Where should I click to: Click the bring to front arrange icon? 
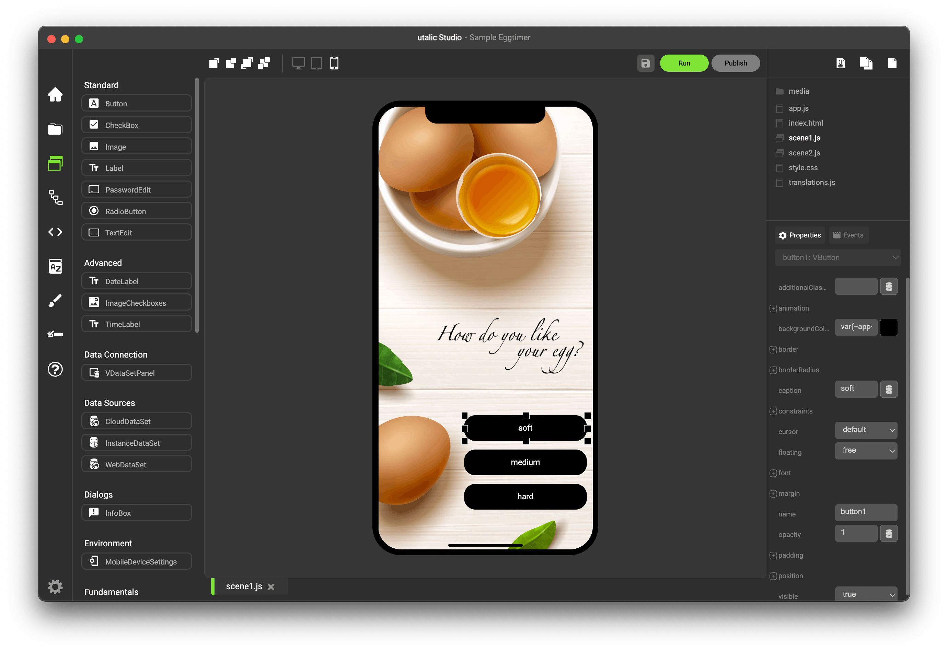pyautogui.click(x=214, y=63)
